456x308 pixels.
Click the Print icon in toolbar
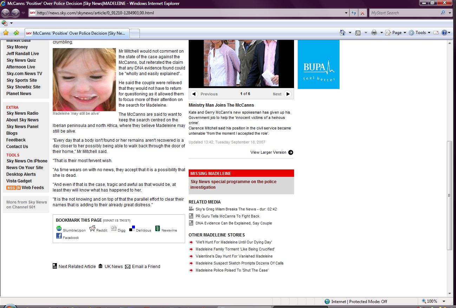click(x=374, y=33)
